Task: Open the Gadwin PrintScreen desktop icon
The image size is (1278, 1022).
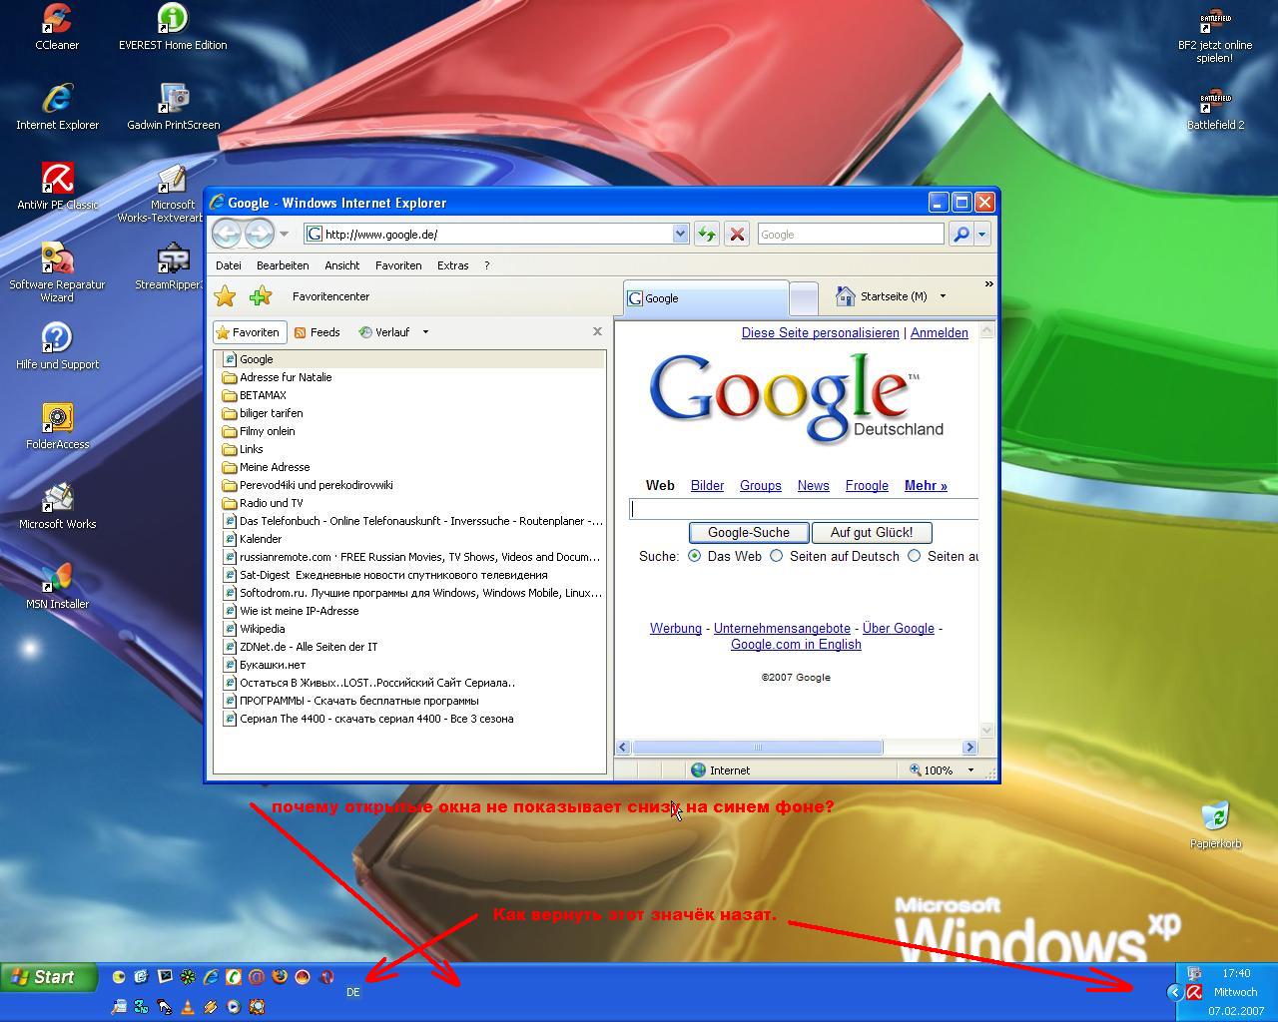Action: point(173,107)
